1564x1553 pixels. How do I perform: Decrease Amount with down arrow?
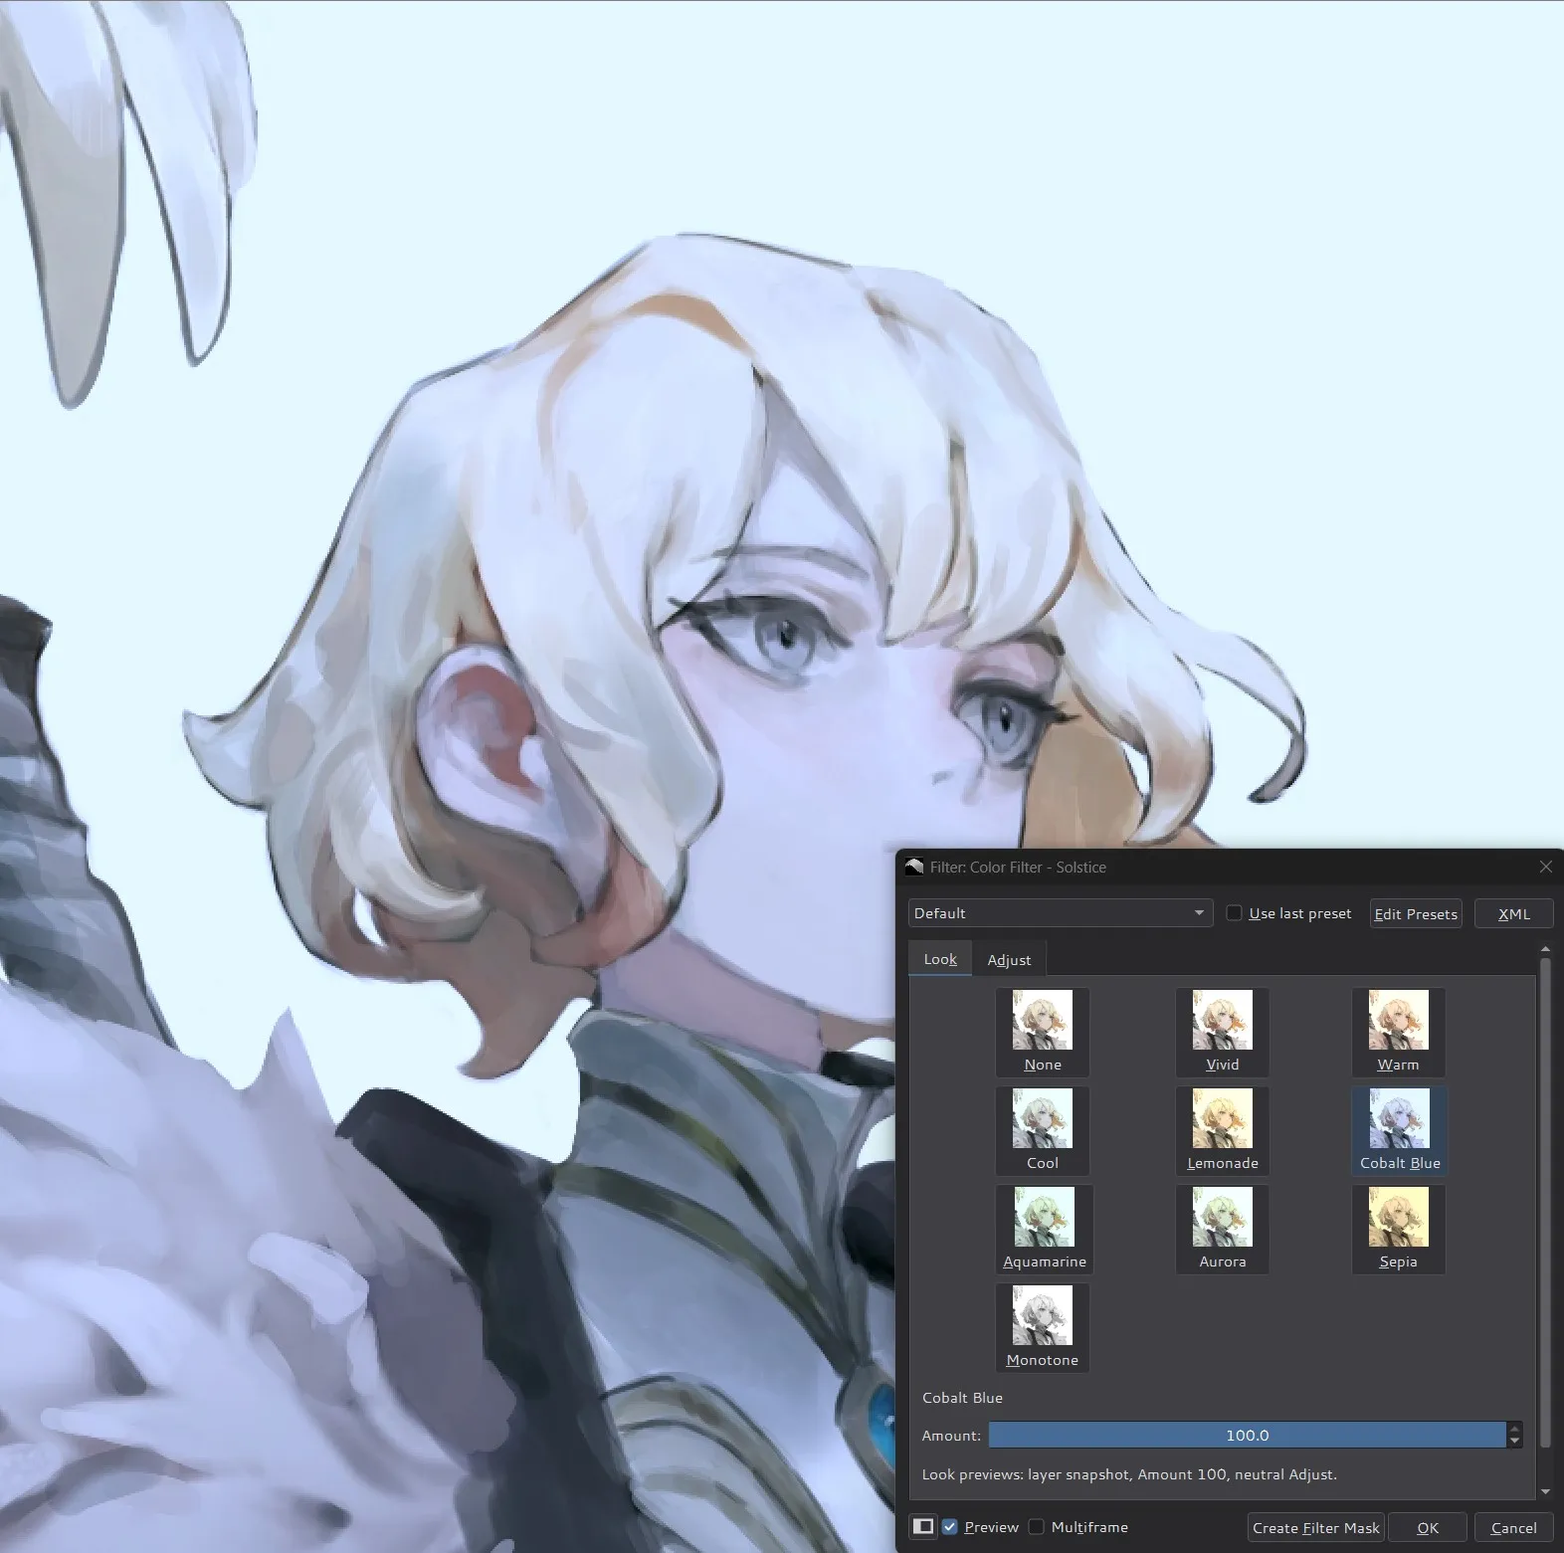pos(1514,1441)
